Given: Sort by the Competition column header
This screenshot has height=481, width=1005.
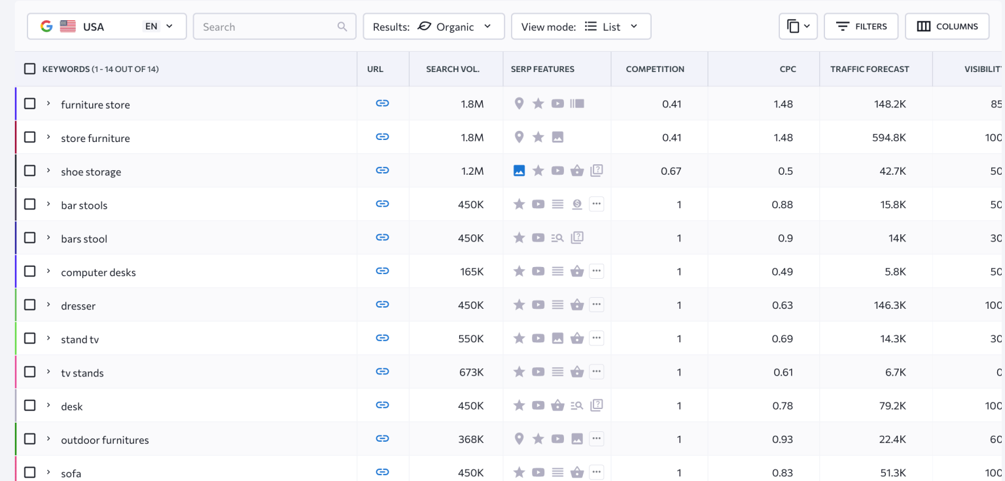Looking at the screenshot, I should [x=655, y=69].
